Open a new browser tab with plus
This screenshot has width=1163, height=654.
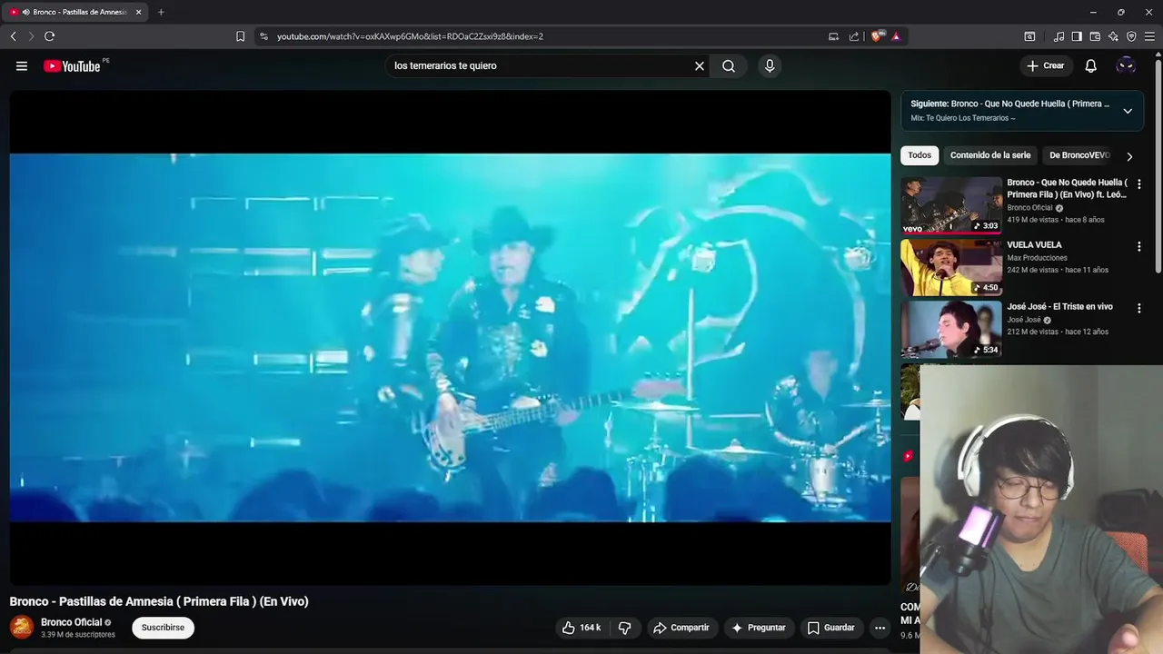[161, 12]
